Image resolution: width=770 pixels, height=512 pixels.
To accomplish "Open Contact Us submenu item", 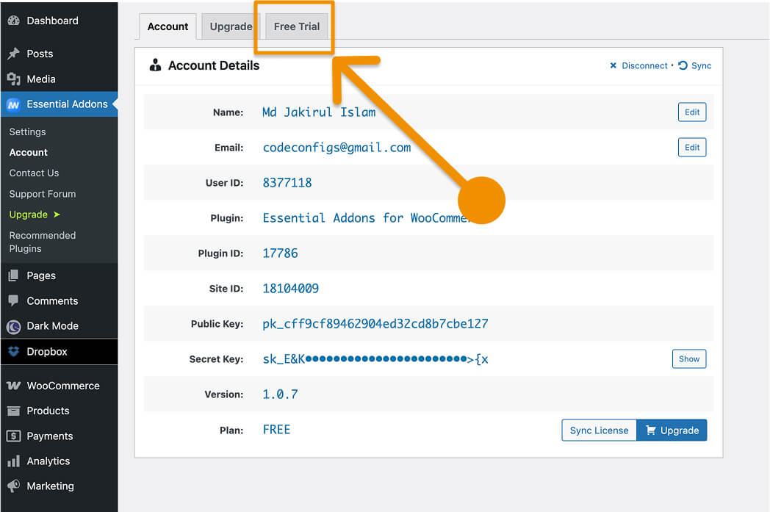I will click(34, 173).
